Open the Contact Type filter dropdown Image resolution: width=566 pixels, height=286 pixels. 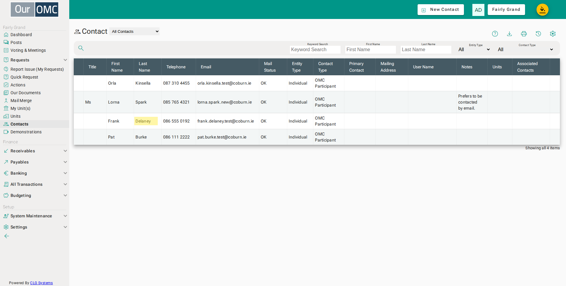click(525, 49)
